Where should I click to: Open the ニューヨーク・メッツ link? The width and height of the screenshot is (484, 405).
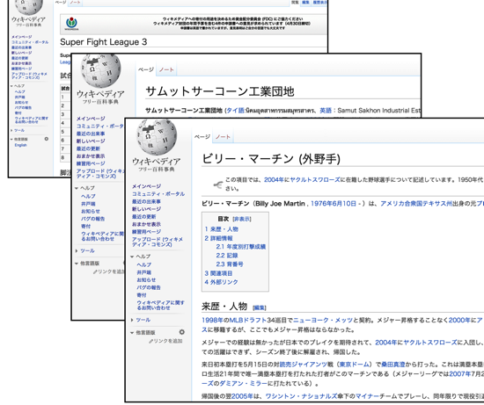(x=323, y=321)
